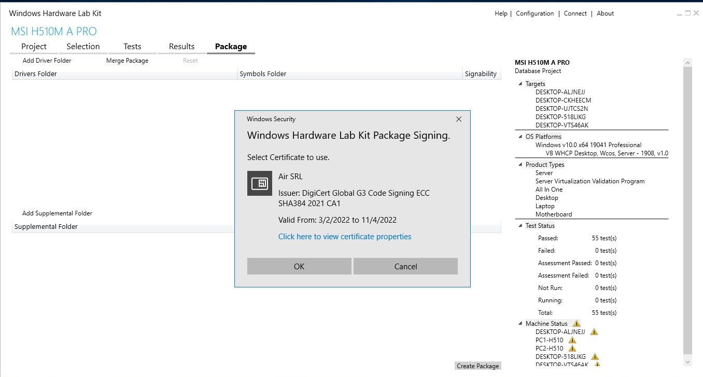Click the warning icon beside Machine Status
The width and height of the screenshot is (703, 377).
(576, 323)
